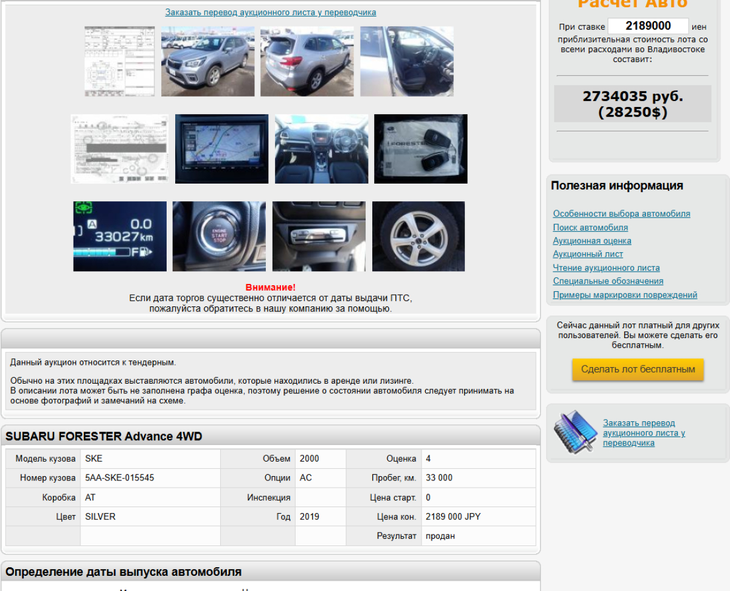The image size is (730, 591).
Task: Open the 'Поиск автомобиля' link
Action: click(x=591, y=227)
